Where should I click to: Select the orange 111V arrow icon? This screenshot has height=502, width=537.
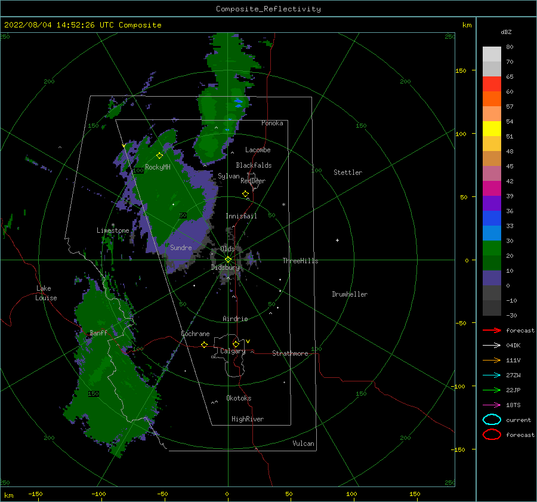coord(492,360)
